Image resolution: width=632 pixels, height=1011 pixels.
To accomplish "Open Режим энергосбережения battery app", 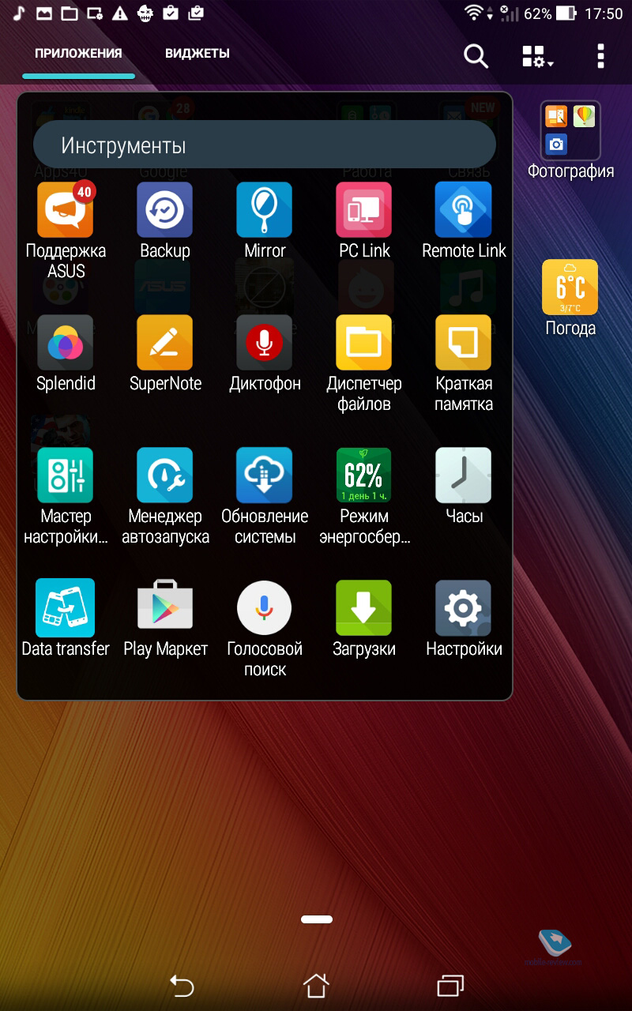I will (364, 475).
